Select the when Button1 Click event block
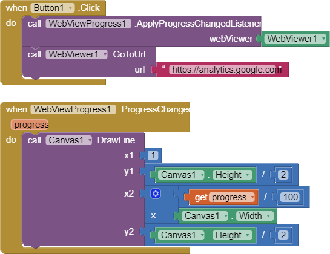This screenshot has height=254, width=330. [x=53, y=8]
